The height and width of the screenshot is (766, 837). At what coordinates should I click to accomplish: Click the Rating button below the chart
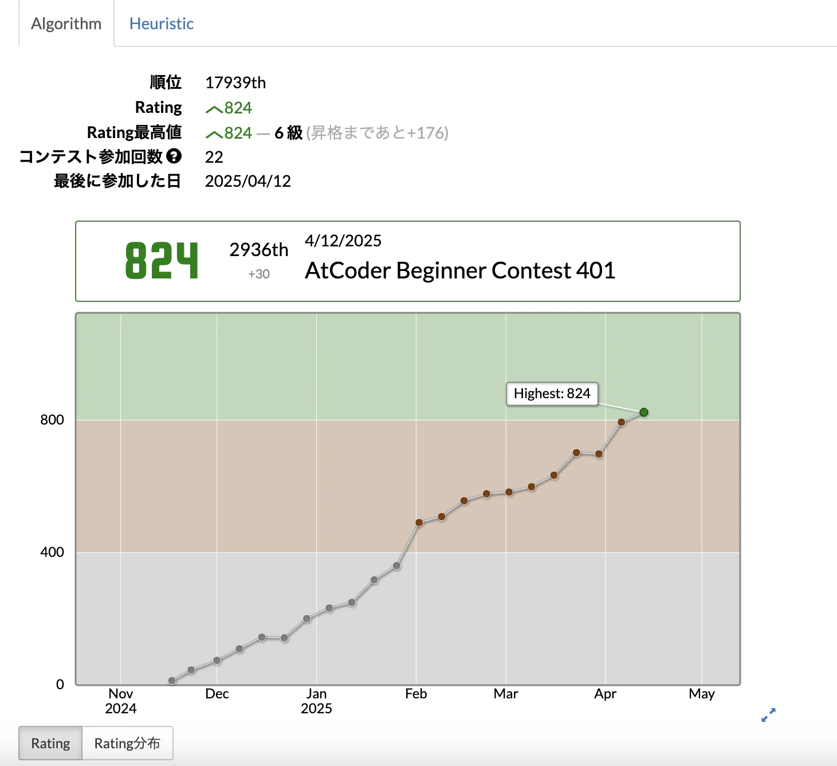click(50, 743)
